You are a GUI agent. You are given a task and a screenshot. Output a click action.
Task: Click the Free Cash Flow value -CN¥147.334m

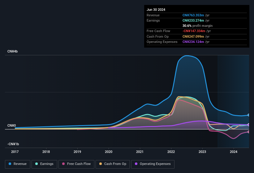pyautogui.click(x=194, y=31)
